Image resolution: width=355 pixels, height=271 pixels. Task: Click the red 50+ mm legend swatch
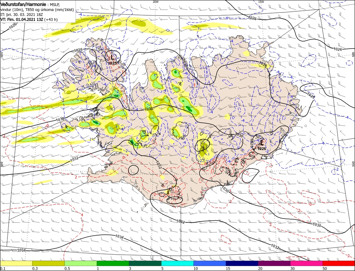pos(339,263)
